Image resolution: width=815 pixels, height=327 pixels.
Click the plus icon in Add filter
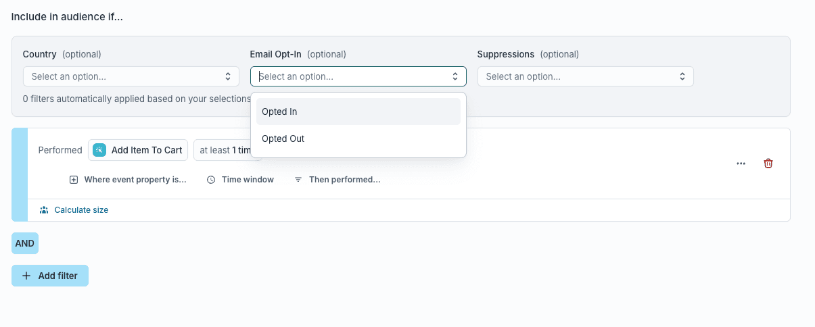point(26,276)
